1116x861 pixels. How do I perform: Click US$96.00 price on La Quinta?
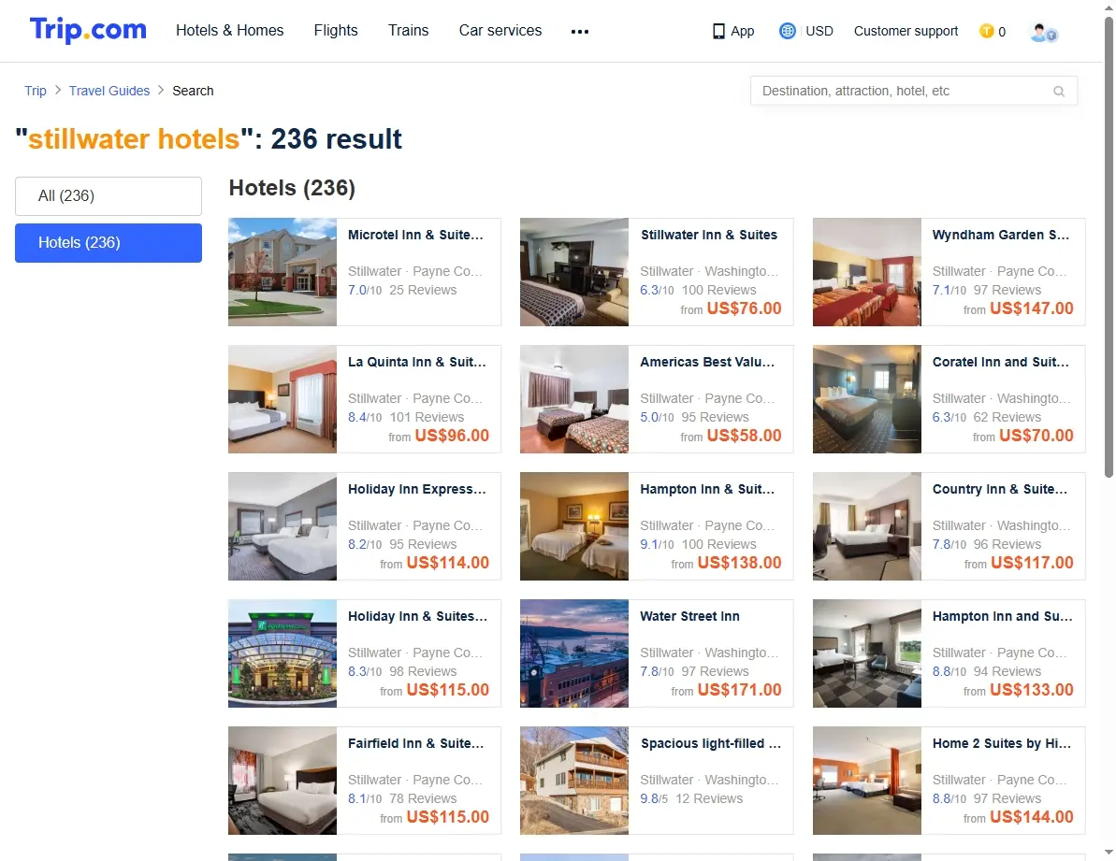(452, 436)
